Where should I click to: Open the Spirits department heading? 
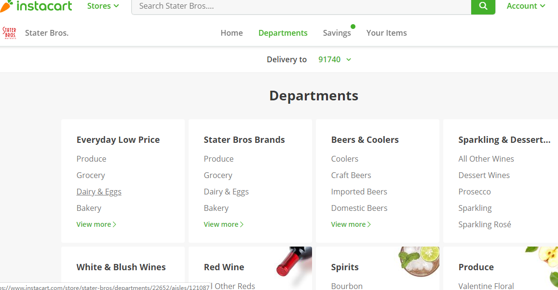click(345, 267)
